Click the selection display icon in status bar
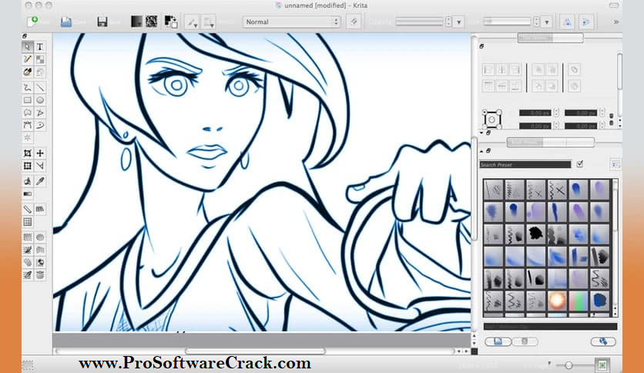The height and width of the screenshot is (373, 644). (28, 365)
